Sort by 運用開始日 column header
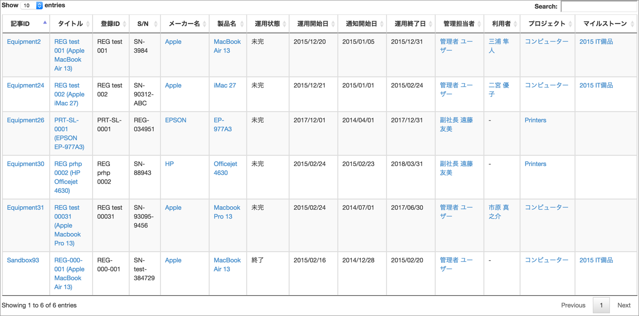This screenshot has height=316, width=639. coord(313,24)
